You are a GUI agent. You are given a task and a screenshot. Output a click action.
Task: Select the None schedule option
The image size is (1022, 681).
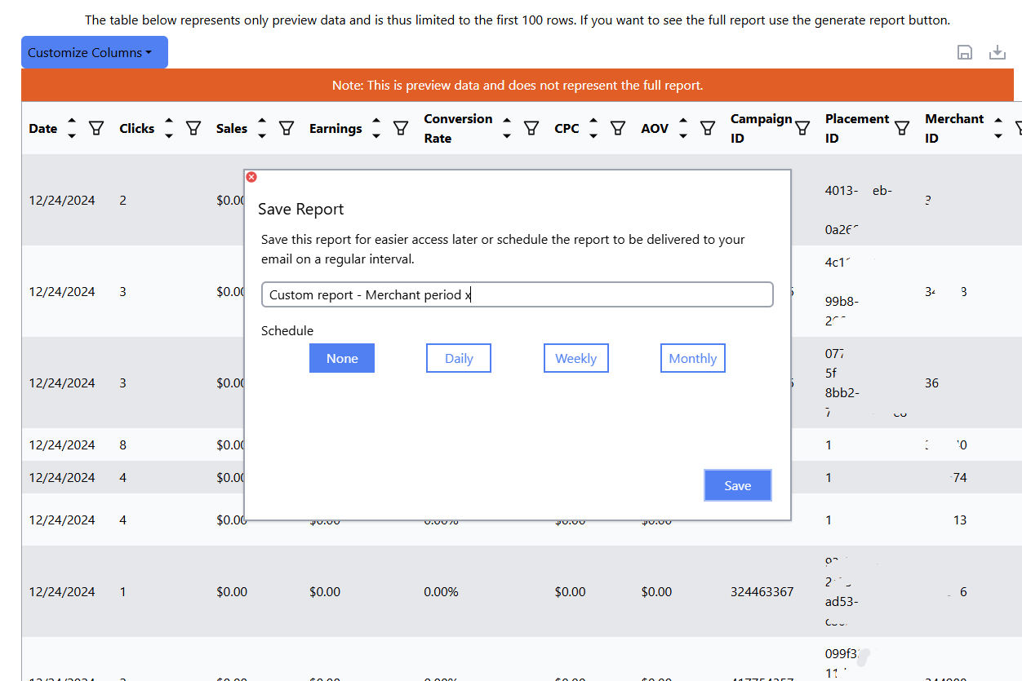coord(342,358)
